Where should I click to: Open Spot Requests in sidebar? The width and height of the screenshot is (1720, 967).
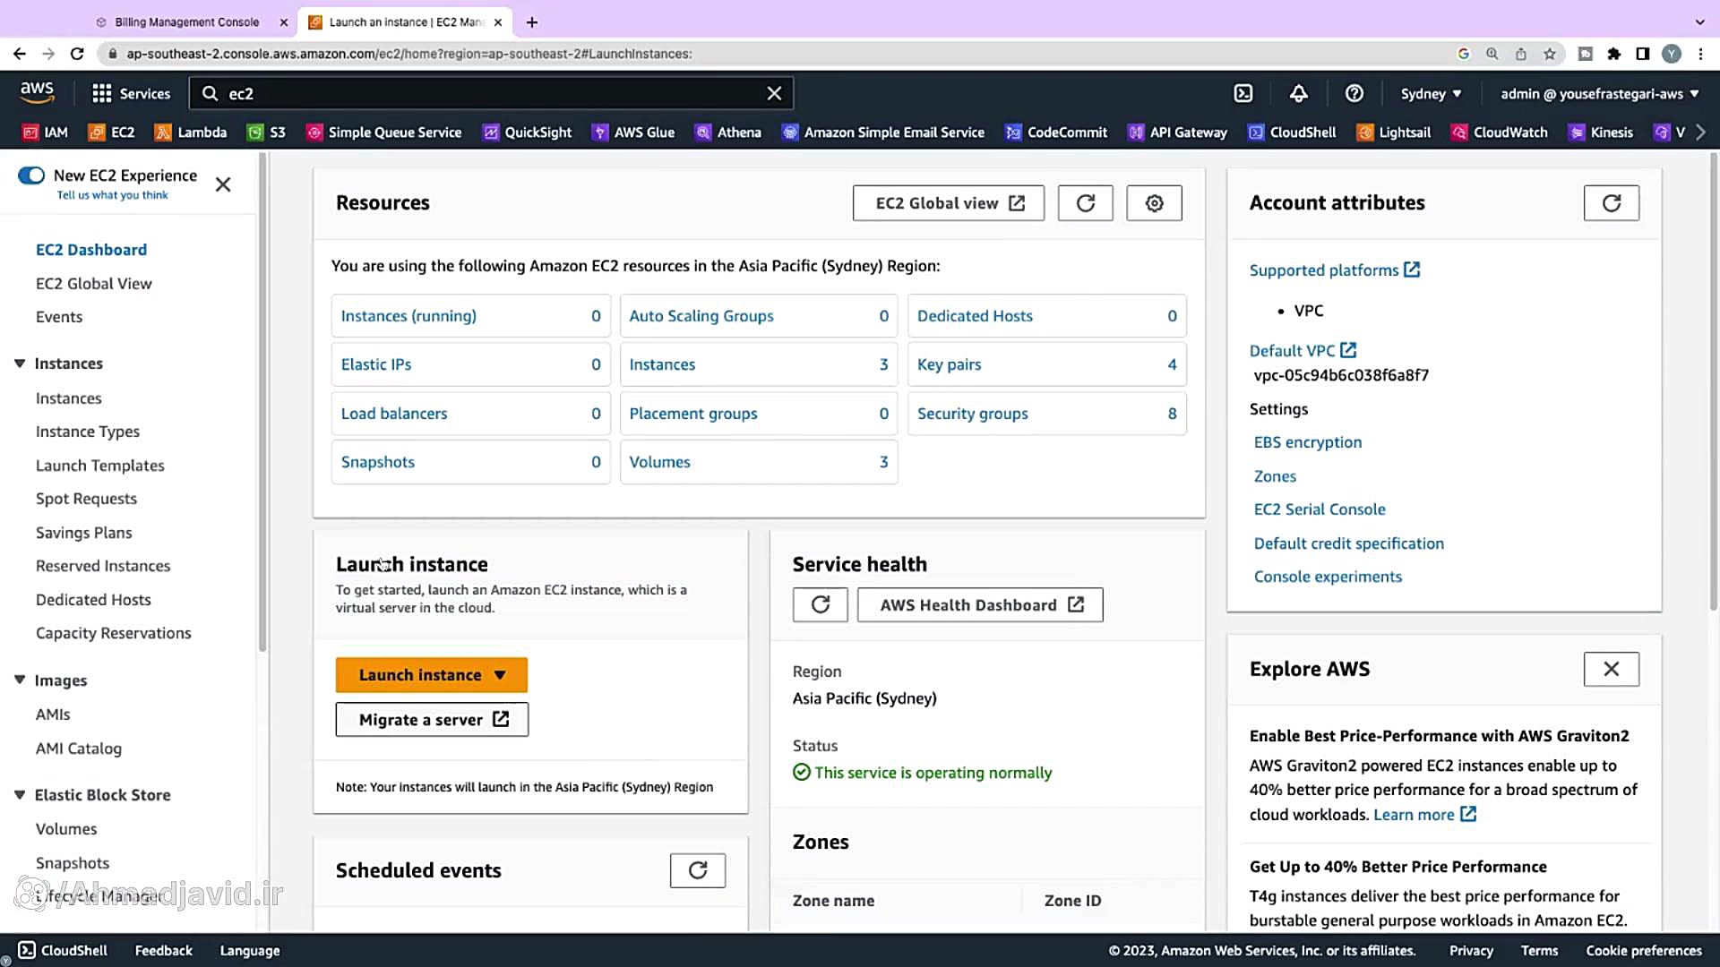(x=86, y=499)
